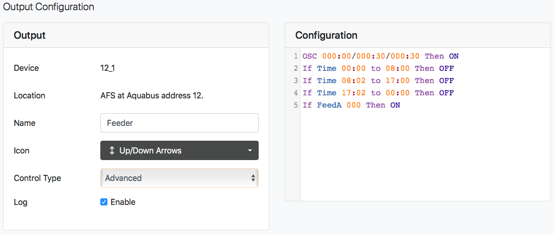Viewport: 554px width, 234px height.
Task: Select the line 4 If Time 17:02 rule
Action: pyautogui.click(x=378, y=93)
